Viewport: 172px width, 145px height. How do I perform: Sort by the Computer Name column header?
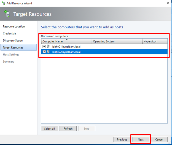click(66, 41)
